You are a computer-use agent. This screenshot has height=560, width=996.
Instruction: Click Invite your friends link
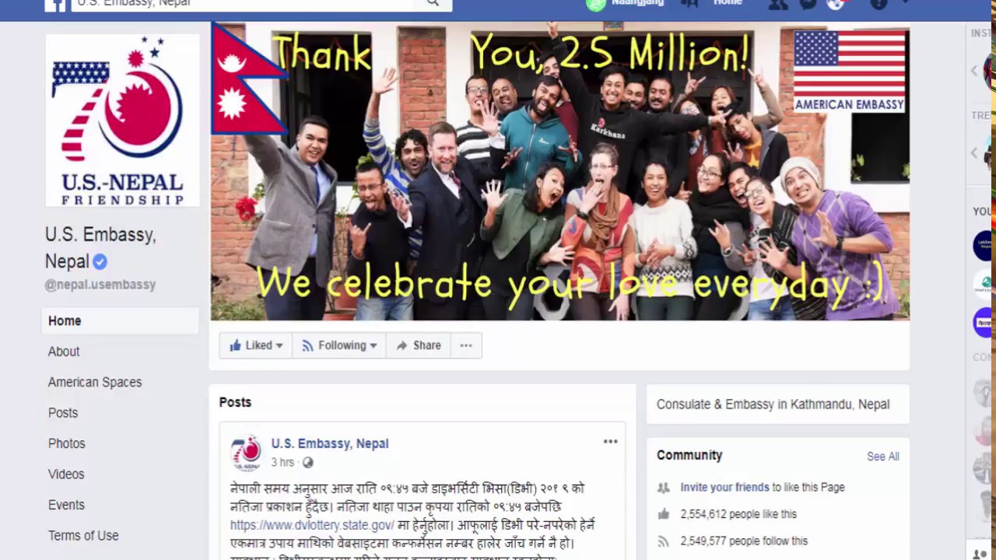click(x=724, y=487)
